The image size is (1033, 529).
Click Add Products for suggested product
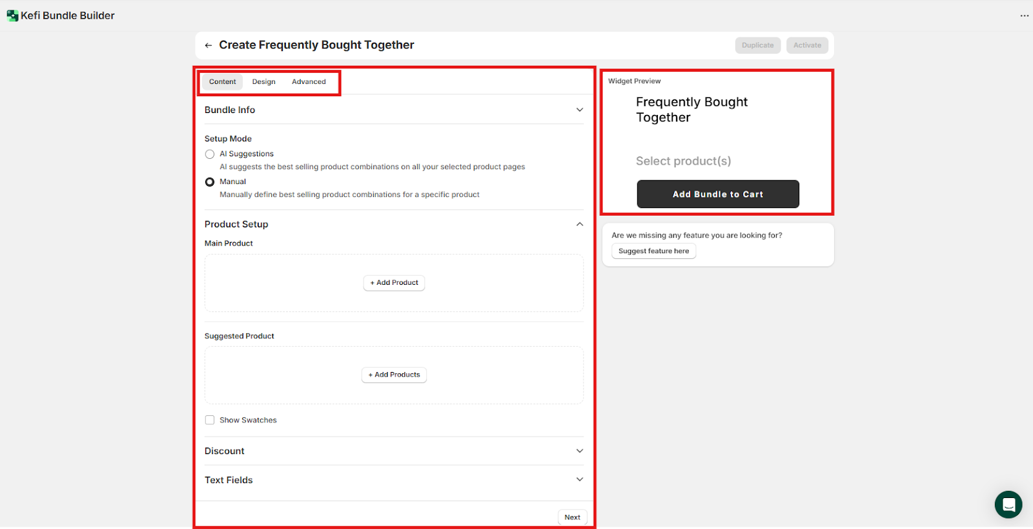(394, 375)
